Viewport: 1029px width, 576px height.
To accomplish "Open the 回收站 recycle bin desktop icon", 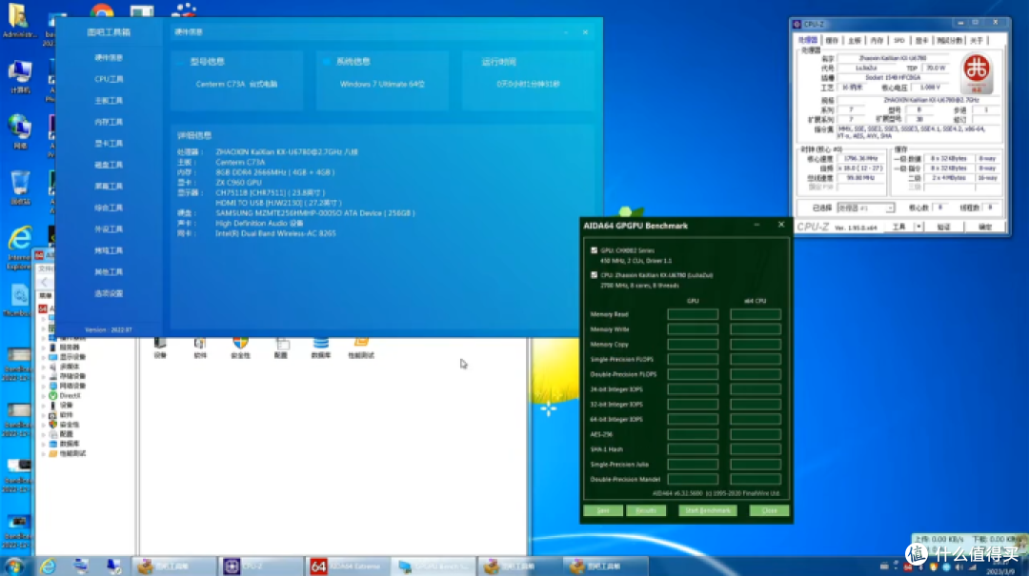I will (x=20, y=187).
